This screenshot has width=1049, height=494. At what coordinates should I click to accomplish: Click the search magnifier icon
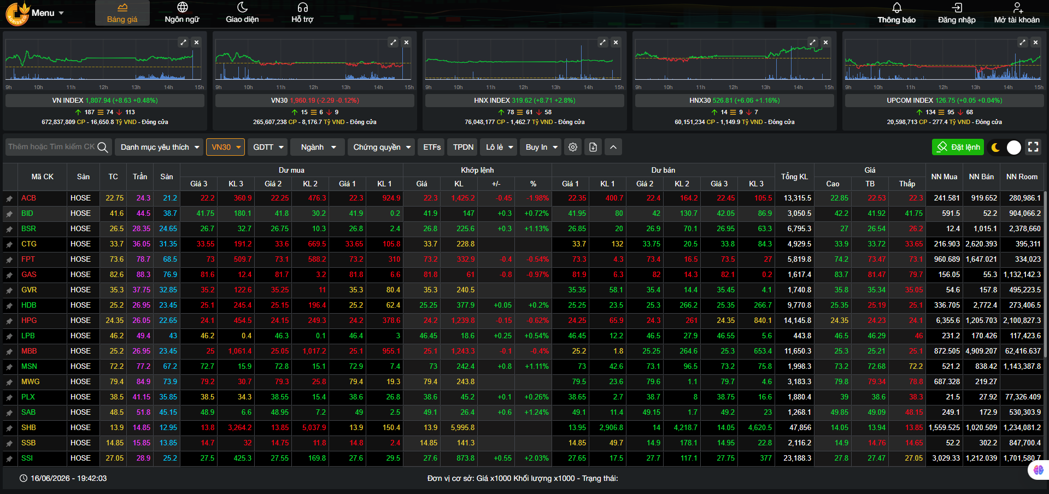[x=103, y=147]
